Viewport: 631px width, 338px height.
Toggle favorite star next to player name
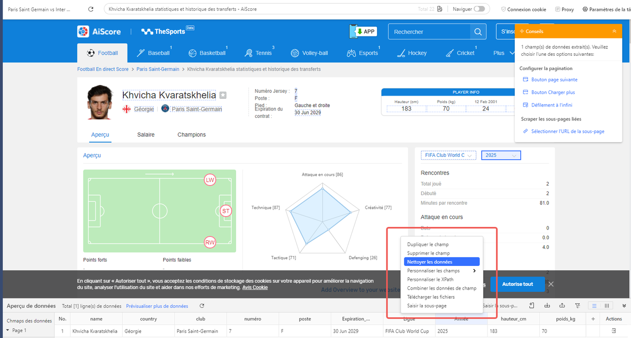tap(223, 95)
